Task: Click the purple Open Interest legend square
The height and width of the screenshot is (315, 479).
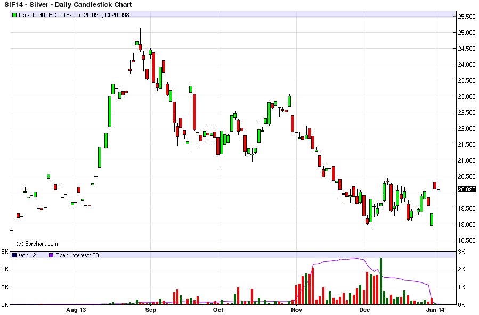Action: (51, 255)
